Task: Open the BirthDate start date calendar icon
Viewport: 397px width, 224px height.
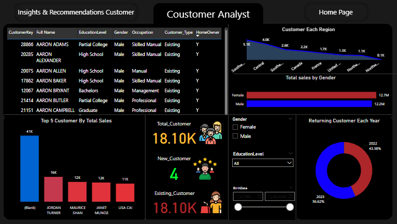Action: (259, 197)
